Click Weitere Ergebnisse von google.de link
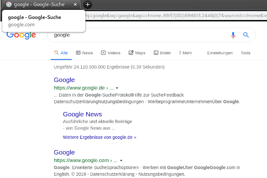Viewport: 267px width, 178px height. (99, 138)
